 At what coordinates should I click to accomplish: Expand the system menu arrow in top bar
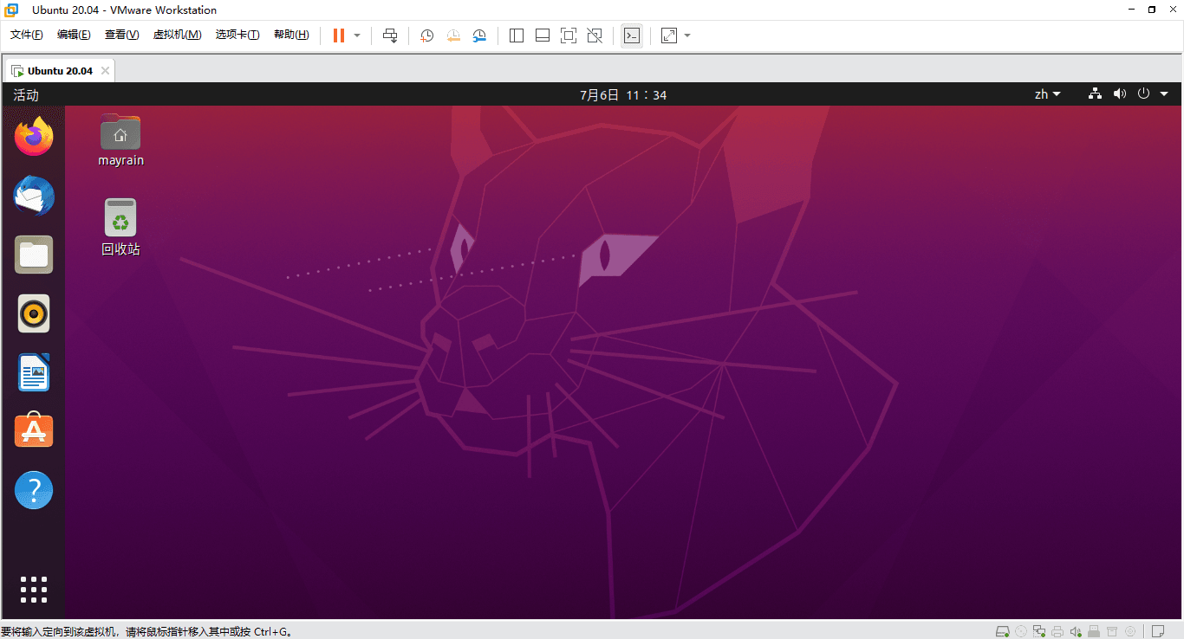(x=1164, y=94)
